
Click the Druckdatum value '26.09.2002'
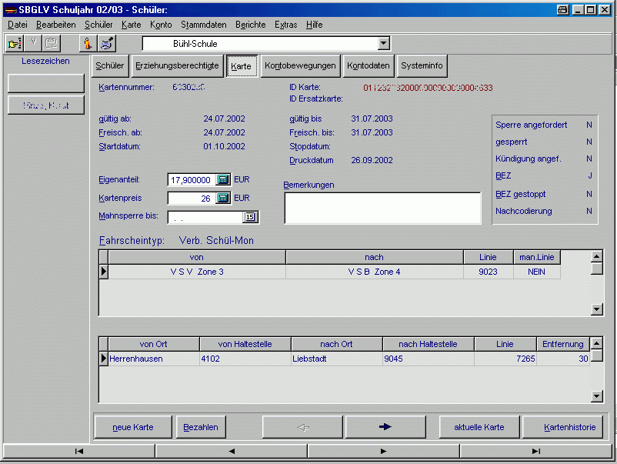coord(372,160)
